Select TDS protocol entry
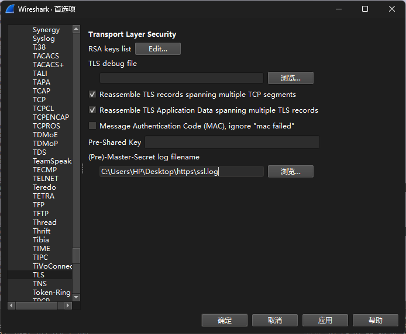The width and height of the screenshot is (406, 334). pyautogui.click(x=39, y=152)
